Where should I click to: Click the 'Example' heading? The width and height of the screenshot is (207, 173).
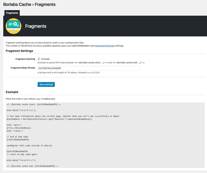pos(12,92)
